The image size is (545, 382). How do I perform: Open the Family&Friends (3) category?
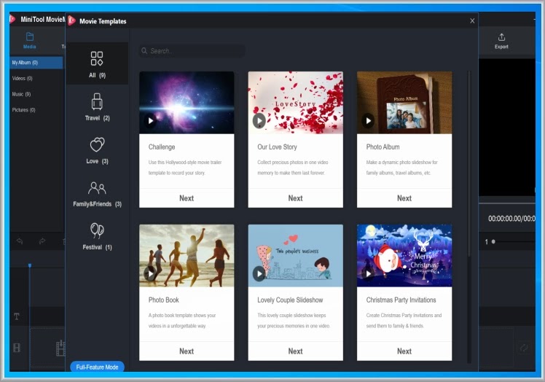click(97, 193)
